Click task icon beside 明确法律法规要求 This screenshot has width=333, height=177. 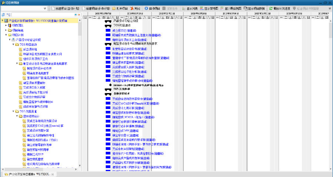coord(24,73)
